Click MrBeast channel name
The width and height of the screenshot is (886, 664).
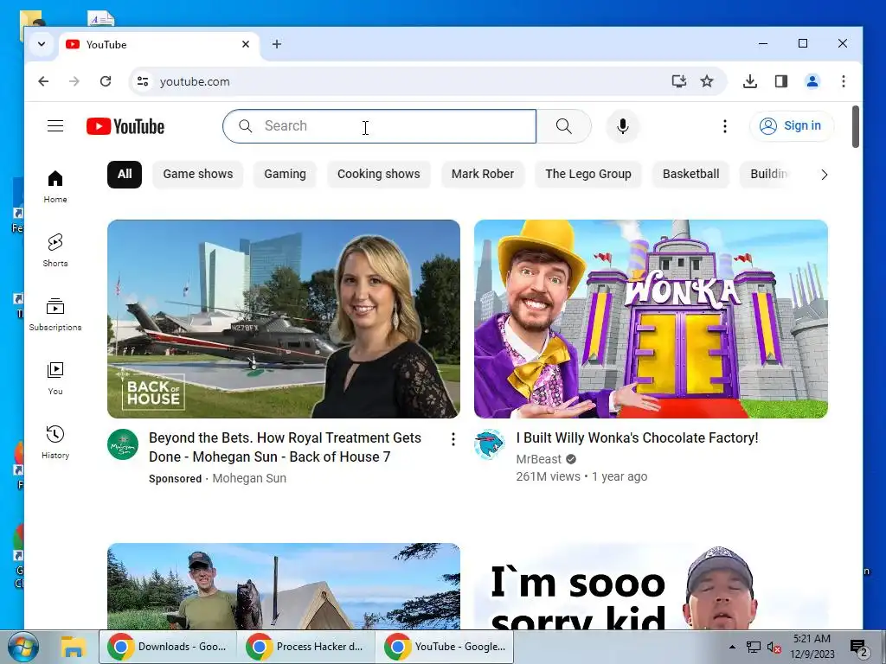tap(538, 459)
